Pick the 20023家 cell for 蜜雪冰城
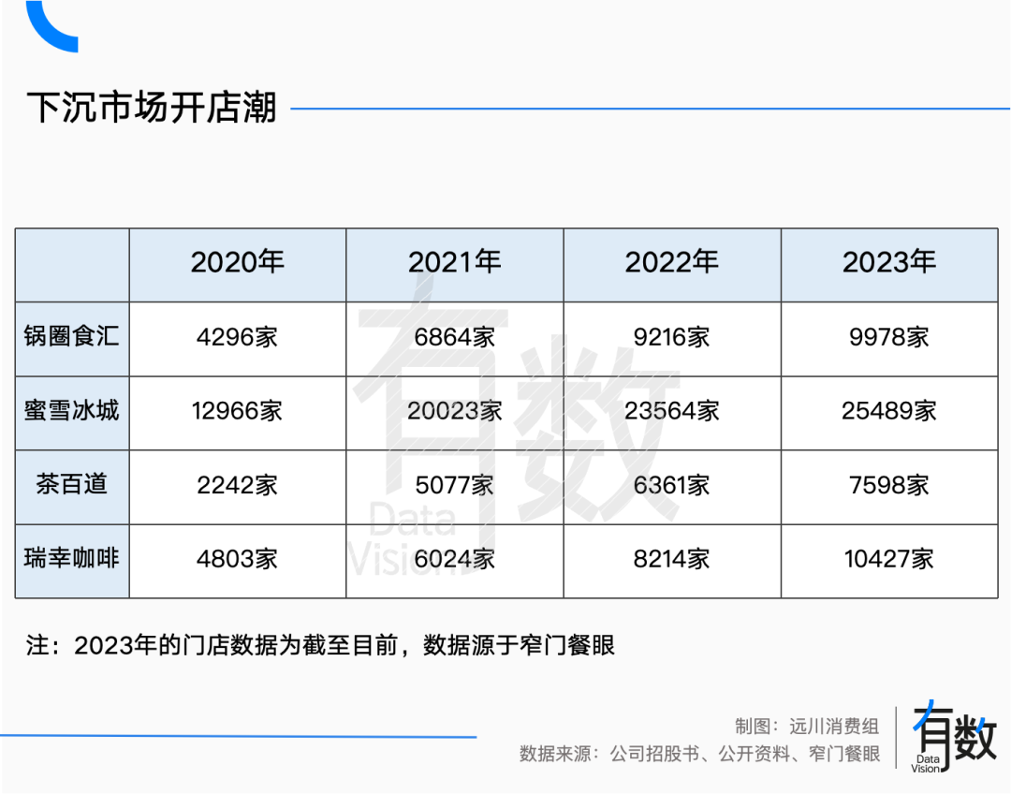1011x794 pixels. point(455,413)
